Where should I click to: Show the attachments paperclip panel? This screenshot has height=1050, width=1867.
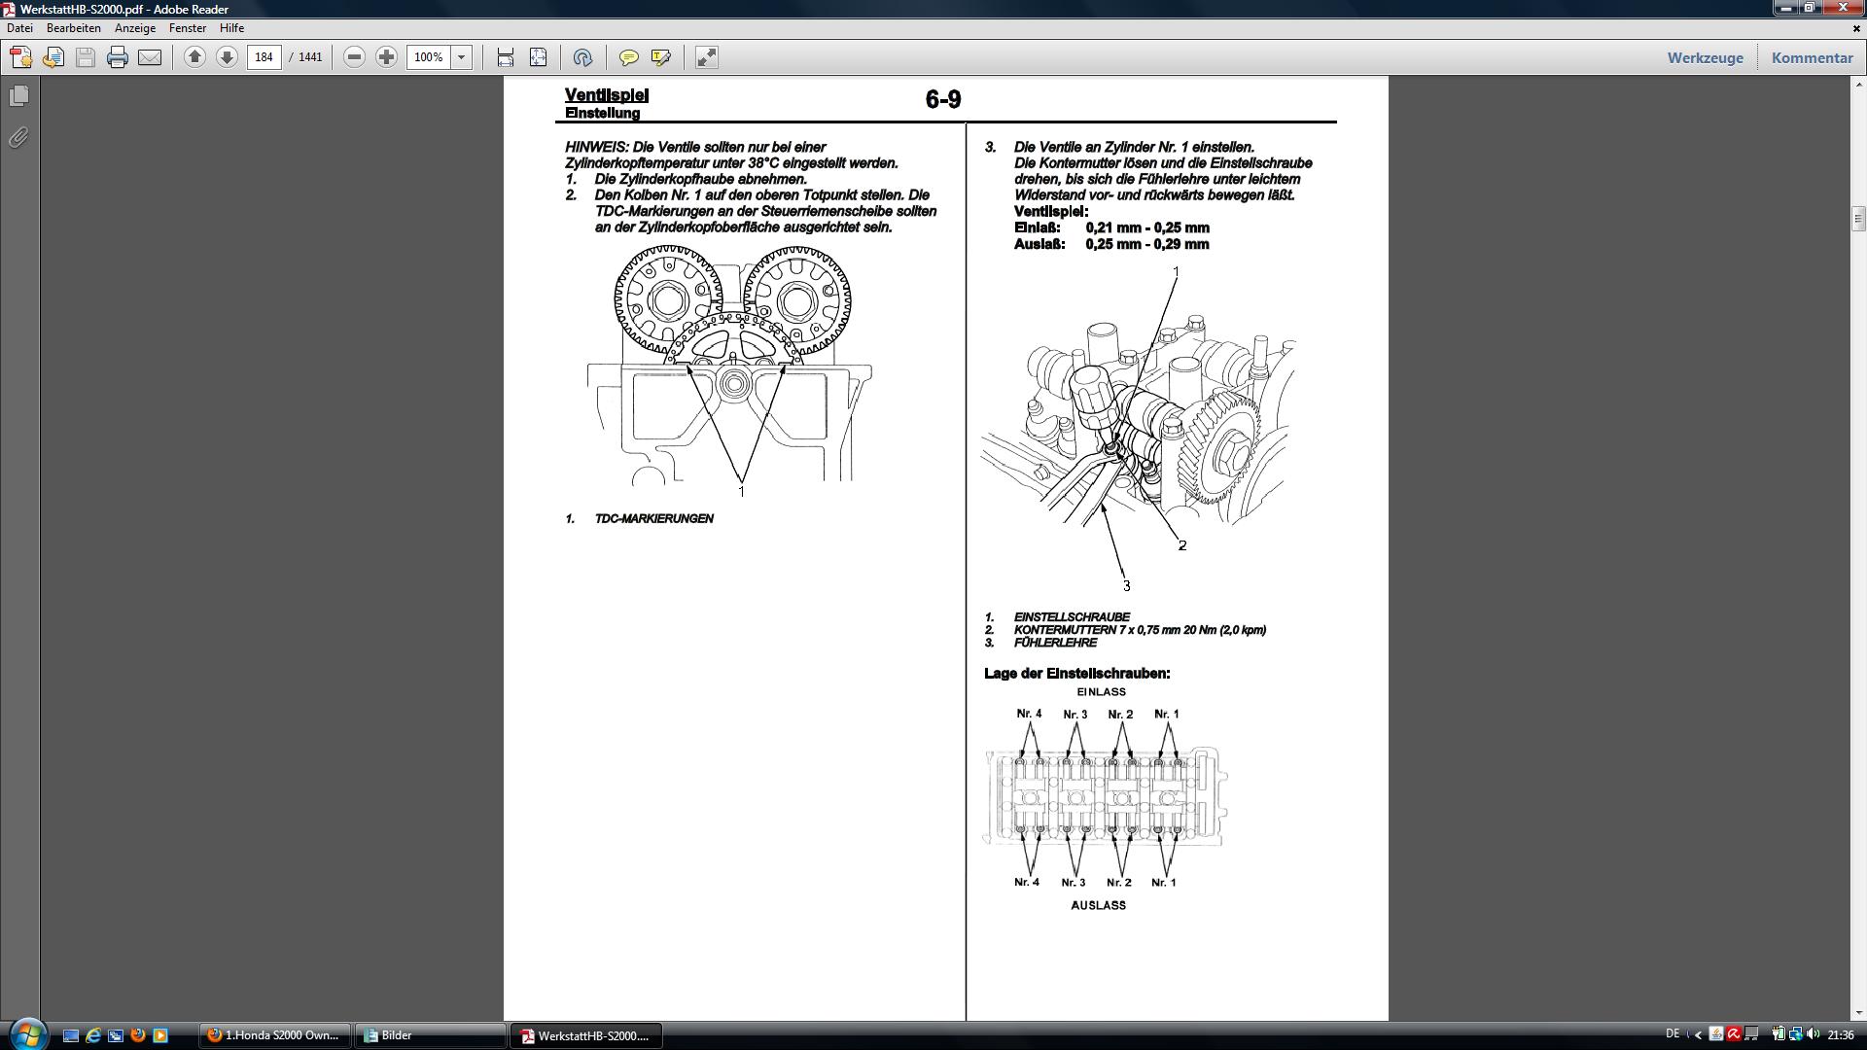18,137
